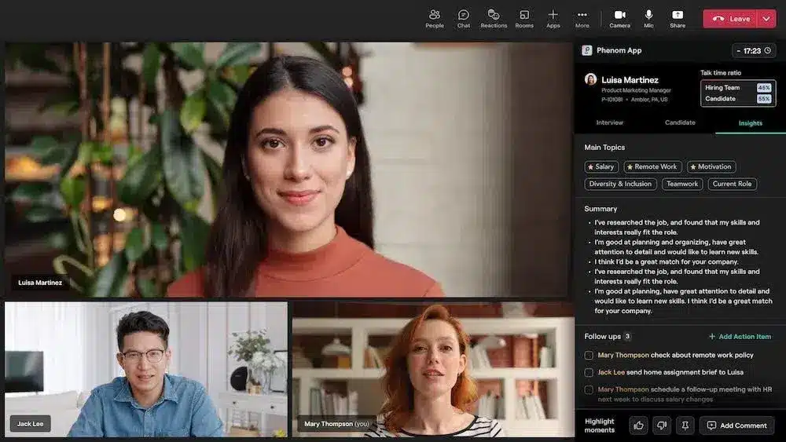
Task: Click the Candidate talk ratio row
Action: click(x=737, y=99)
